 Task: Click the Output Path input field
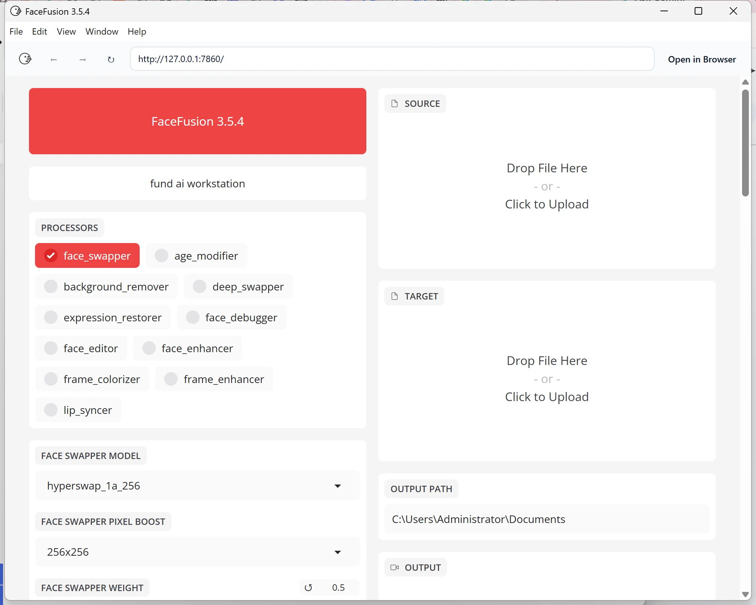click(x=547, y=519)
